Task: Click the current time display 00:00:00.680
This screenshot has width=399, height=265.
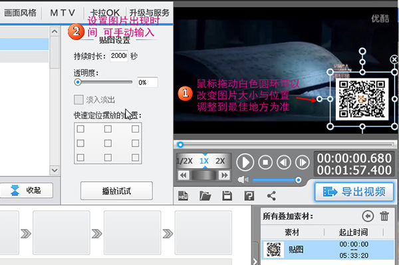Action: tap(354, 158)
